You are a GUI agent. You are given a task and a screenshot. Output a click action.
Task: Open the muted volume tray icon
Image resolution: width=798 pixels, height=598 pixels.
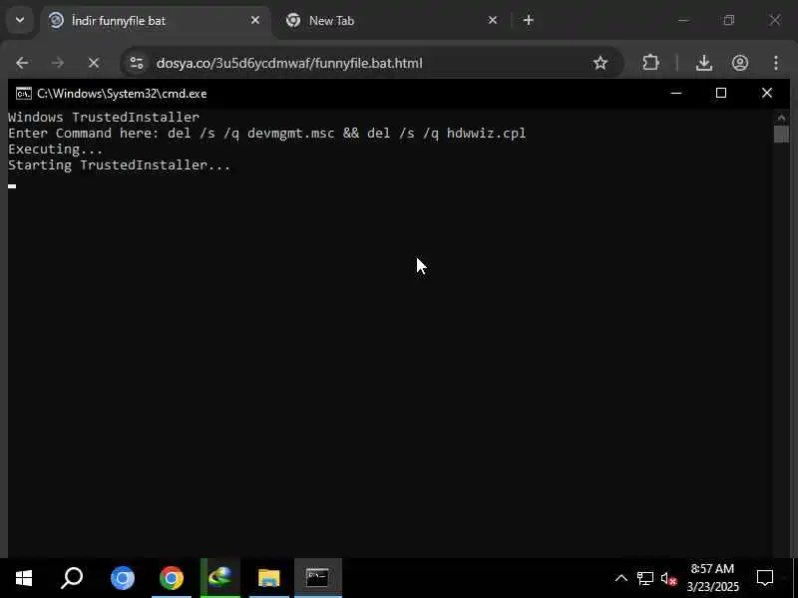point(668,578)
